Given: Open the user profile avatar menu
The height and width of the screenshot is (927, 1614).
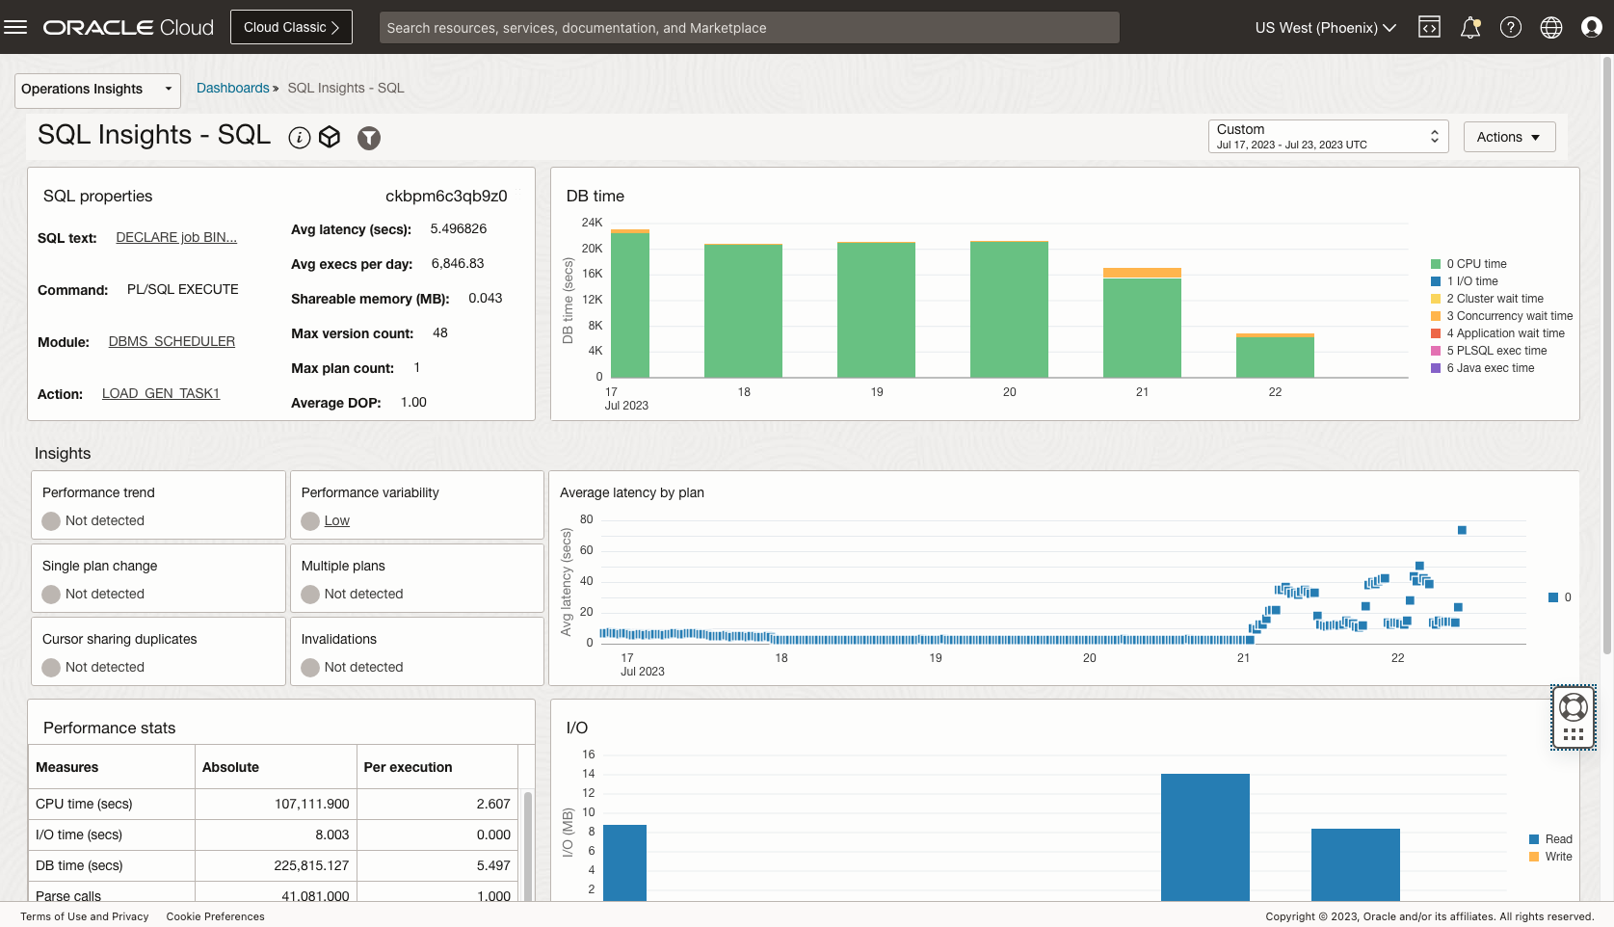Looking at the screenshot, I should [1591, 28].
